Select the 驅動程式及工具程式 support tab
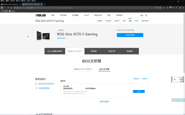This screenshot has width=185, height=115. pos(75,51)
